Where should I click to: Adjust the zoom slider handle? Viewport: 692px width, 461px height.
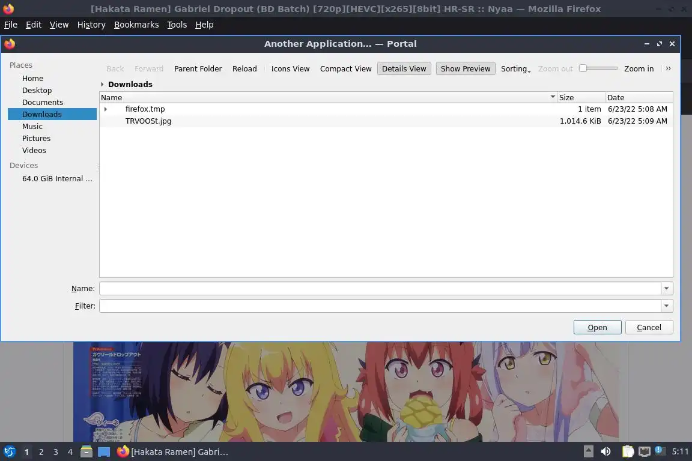583,68
